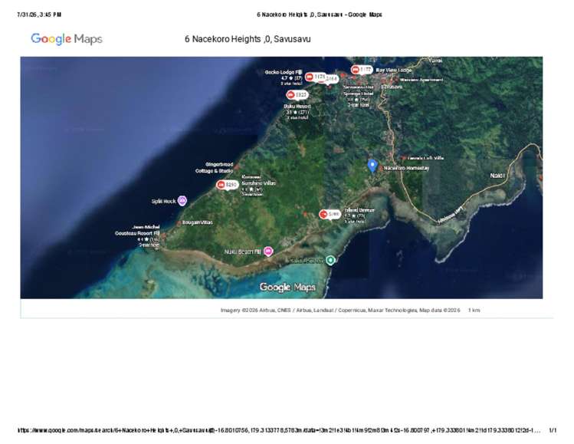This screenshot has height=444, width=574.
Task: Select the purple Split Rock landmark marker
Action: pos(182,201)
